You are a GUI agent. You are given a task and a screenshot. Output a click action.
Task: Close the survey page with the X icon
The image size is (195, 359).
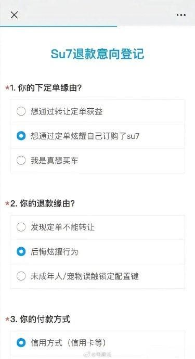click(14, 15)
